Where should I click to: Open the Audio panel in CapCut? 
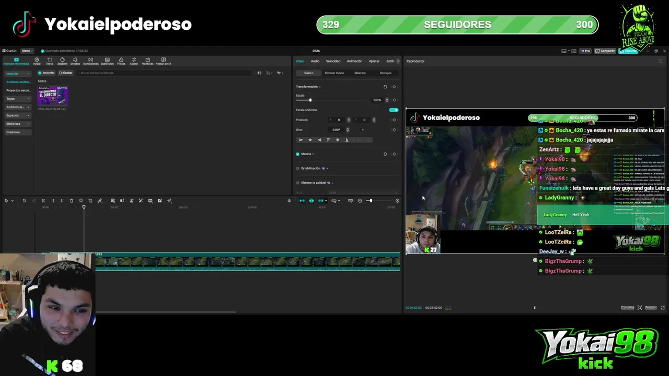coord(37,61)
